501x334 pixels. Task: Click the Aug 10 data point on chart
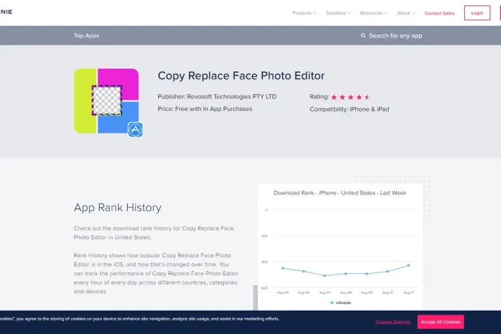pos(387,271)
